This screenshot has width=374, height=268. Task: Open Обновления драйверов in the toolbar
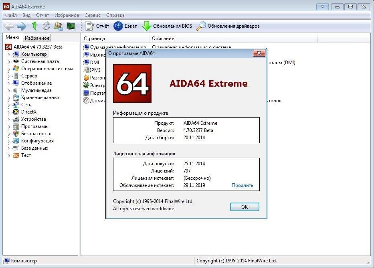click(228, 26)
